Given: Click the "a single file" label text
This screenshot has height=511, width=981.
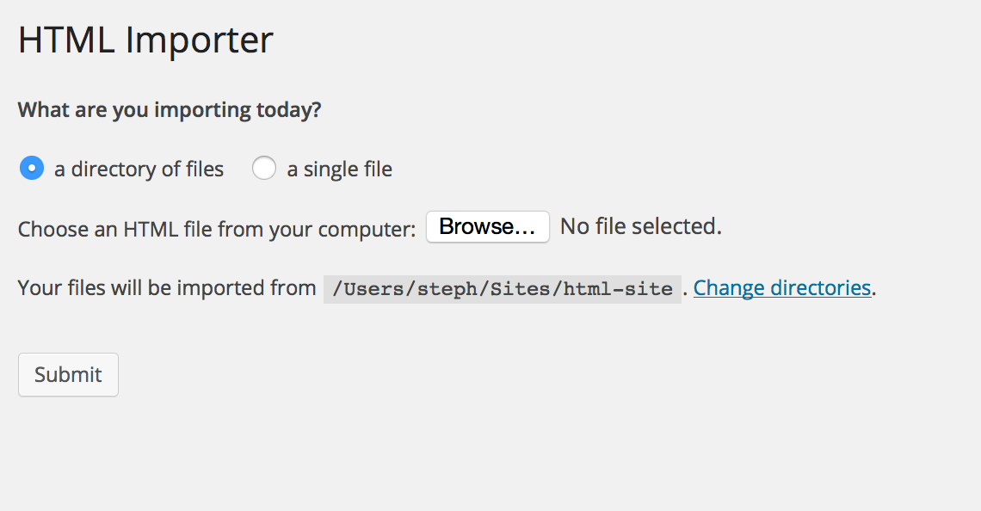Looking at the screenshot, I should (339, 169).
